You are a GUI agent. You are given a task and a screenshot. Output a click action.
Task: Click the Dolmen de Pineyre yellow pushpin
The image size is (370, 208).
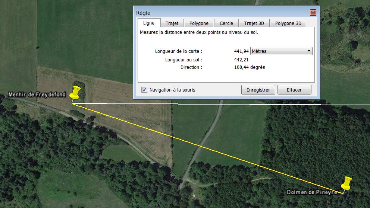pyautogui.click(x=347, y=183)
